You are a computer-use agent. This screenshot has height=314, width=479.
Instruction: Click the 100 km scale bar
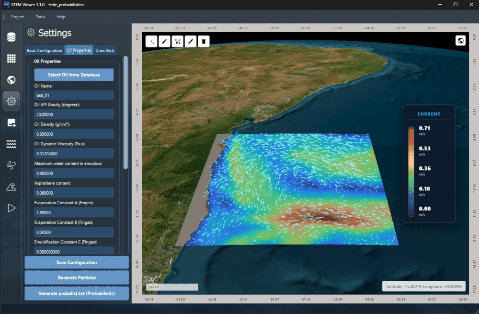tap(172, 287)
